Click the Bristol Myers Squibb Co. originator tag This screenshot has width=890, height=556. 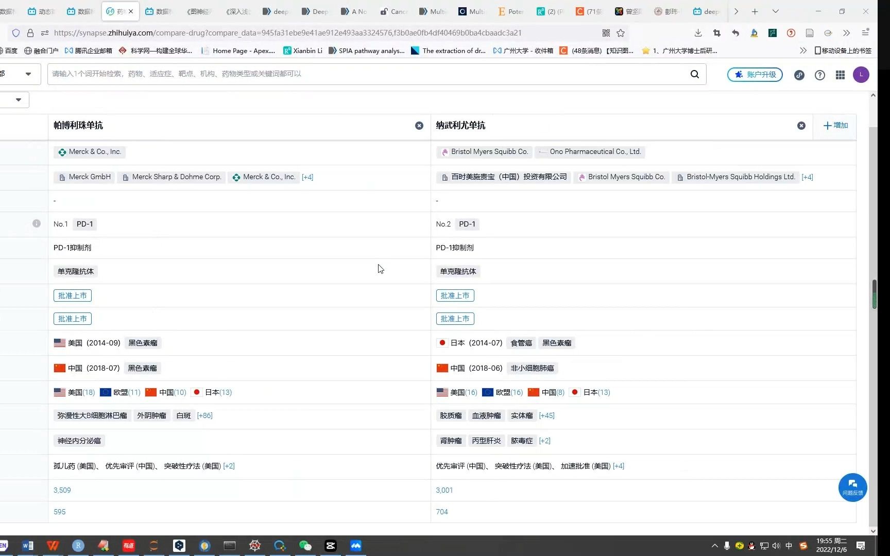point(485,152)
